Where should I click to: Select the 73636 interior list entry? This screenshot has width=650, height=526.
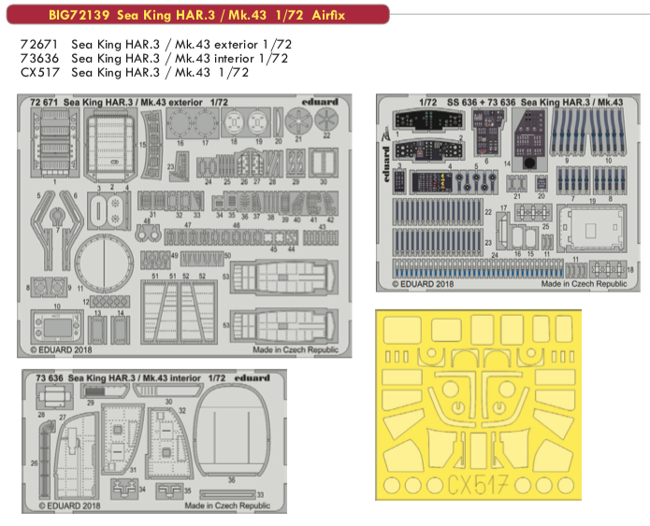pyautogui.click(x=154, y=59)
